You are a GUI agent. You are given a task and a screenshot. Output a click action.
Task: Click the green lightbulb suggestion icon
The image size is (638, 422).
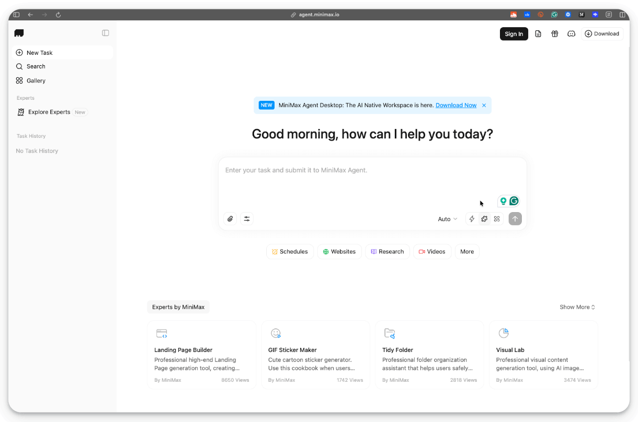(504, 201)
